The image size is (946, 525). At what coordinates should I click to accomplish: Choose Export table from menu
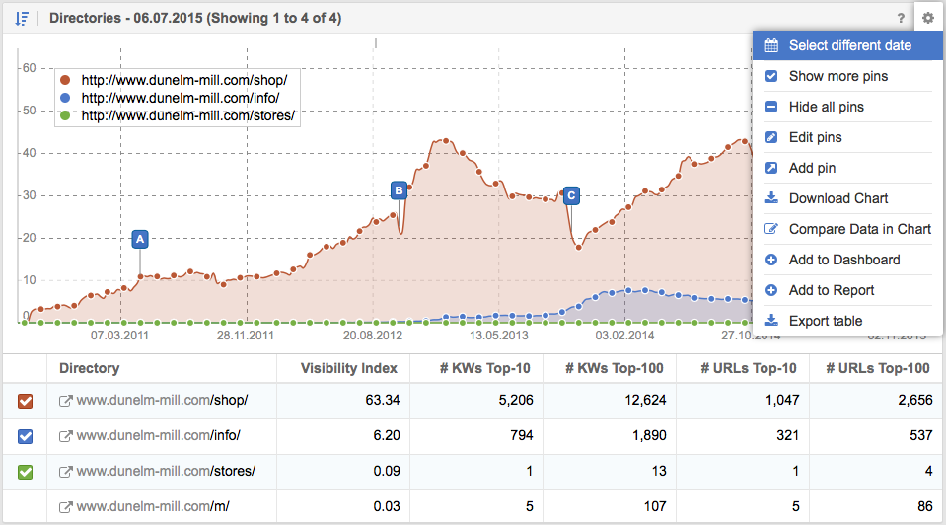click(825, 321)
